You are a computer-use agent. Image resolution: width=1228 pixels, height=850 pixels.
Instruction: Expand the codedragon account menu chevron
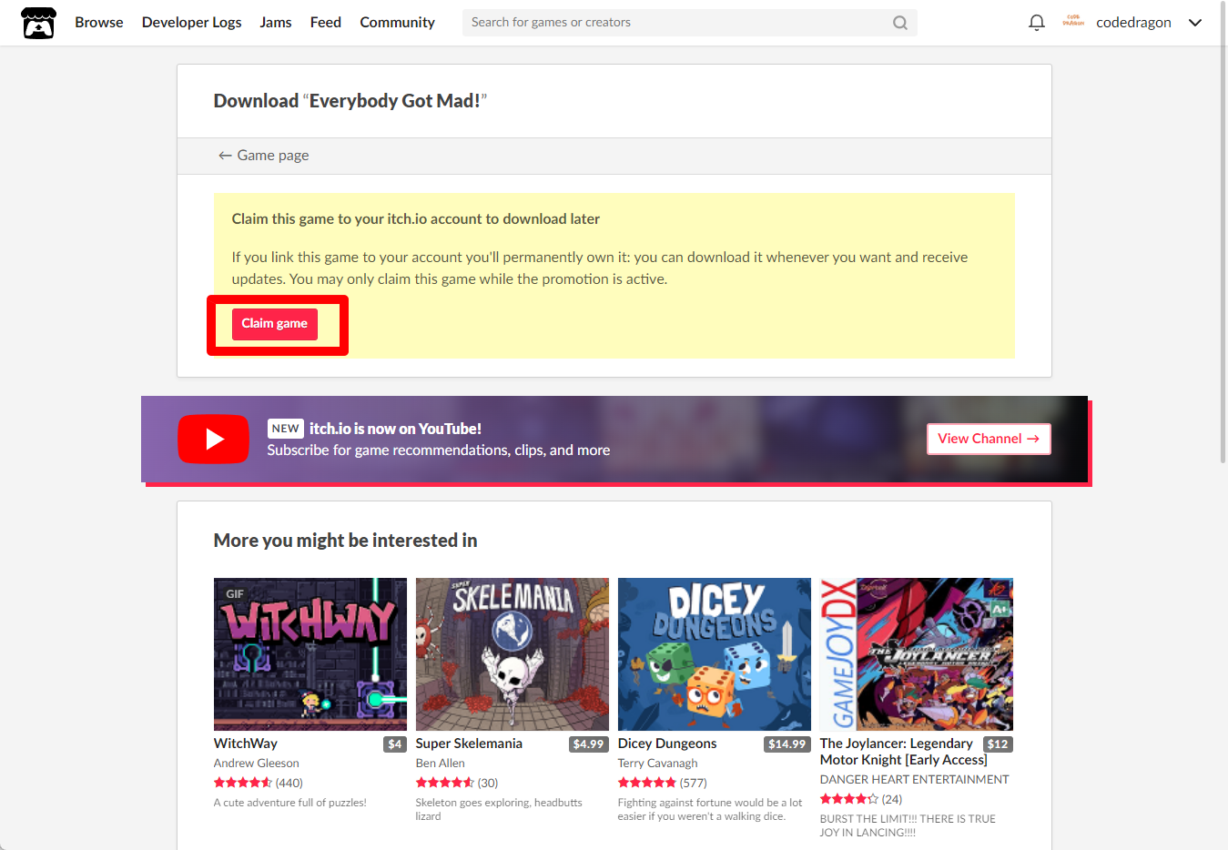tap(1195, 23)
